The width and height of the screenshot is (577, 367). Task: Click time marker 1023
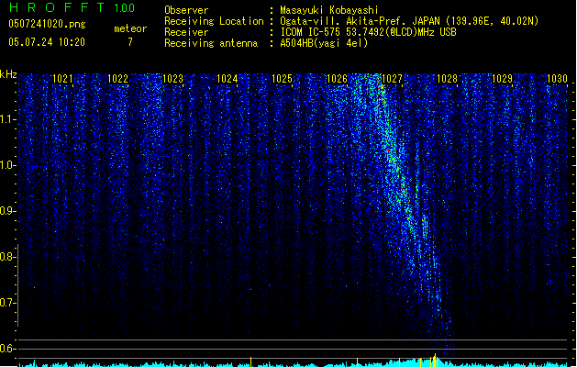tap(172, 79)
